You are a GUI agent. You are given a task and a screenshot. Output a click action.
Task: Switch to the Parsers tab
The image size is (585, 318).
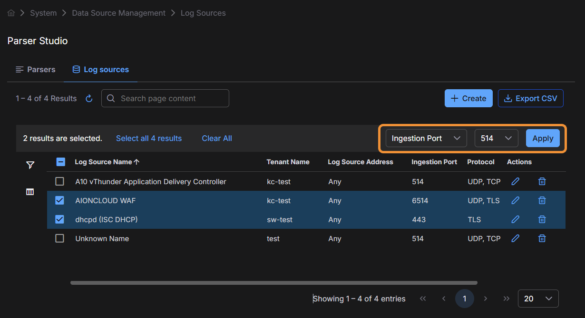click(x=36, y=70)
